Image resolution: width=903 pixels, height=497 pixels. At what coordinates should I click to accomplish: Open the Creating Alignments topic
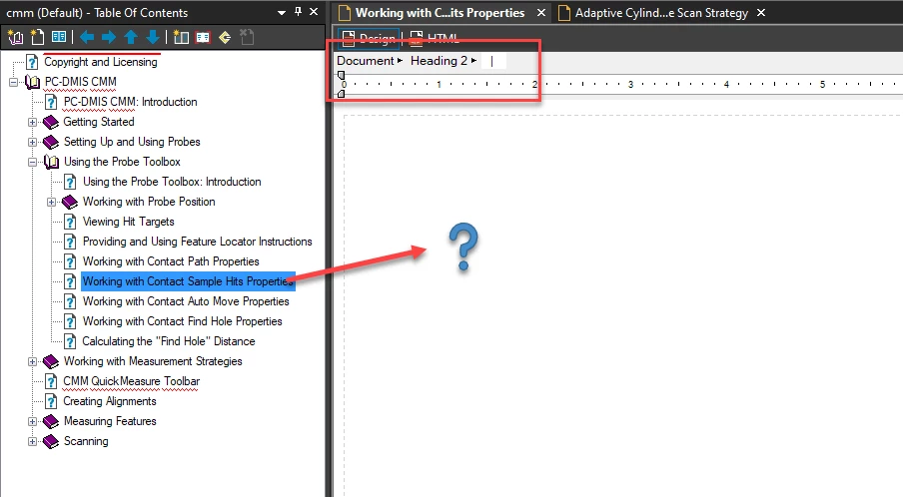pos(110,401)
